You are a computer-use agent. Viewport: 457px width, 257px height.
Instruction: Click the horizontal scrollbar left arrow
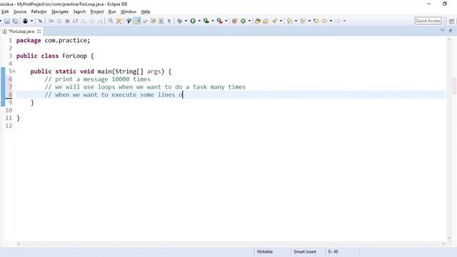click(19, 243)
